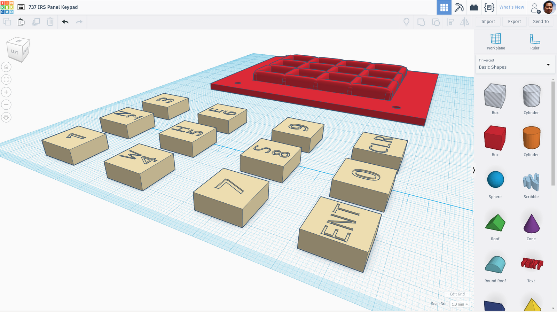Click the undo arrow icon
This screenshot has height=312, width=557.
(x=65, y=22)
